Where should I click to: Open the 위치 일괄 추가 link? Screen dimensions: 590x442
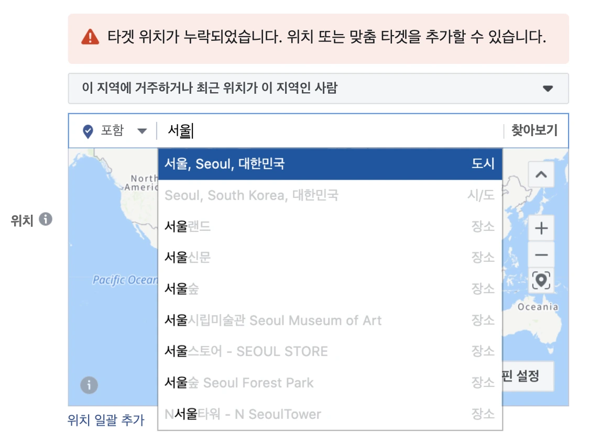tap(106, 420)
